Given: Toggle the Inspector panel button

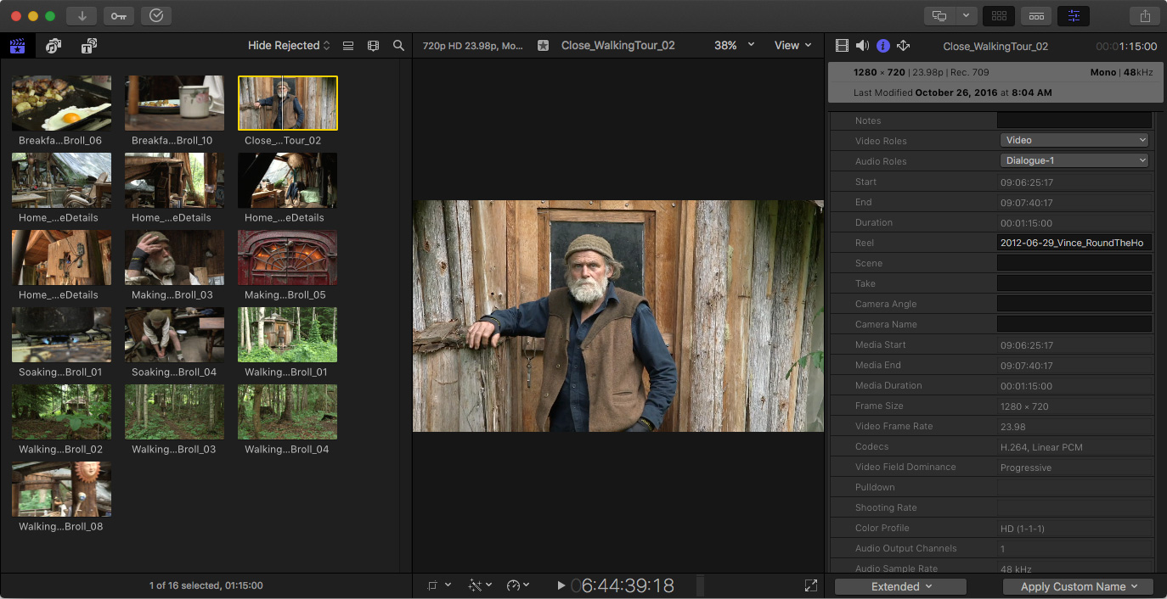Looking at the screenshot, I should 1074,15.
